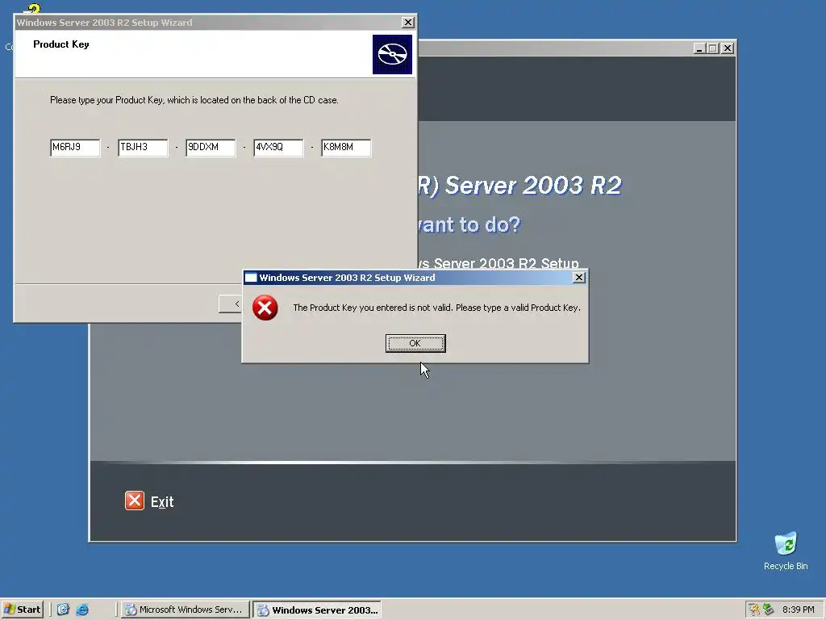Click fourth product key field 4VX9Q
This screenshot has width=826, height=620.
pos(278,148)
